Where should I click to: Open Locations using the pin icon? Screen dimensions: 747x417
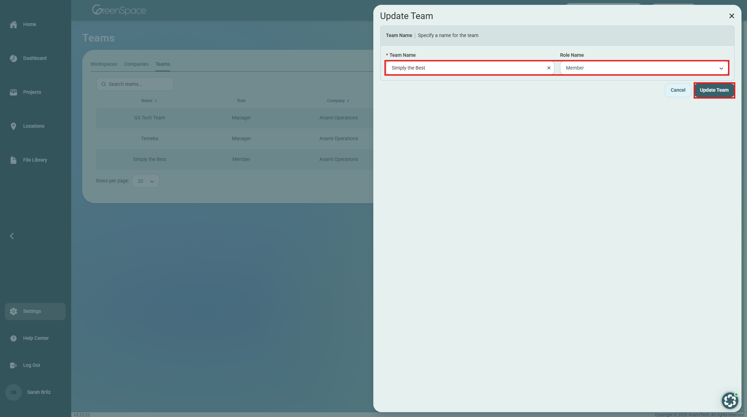(13, 126)
